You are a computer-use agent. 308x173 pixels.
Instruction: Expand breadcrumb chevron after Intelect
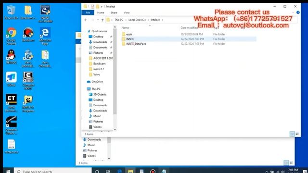click(x=162, y=20)
